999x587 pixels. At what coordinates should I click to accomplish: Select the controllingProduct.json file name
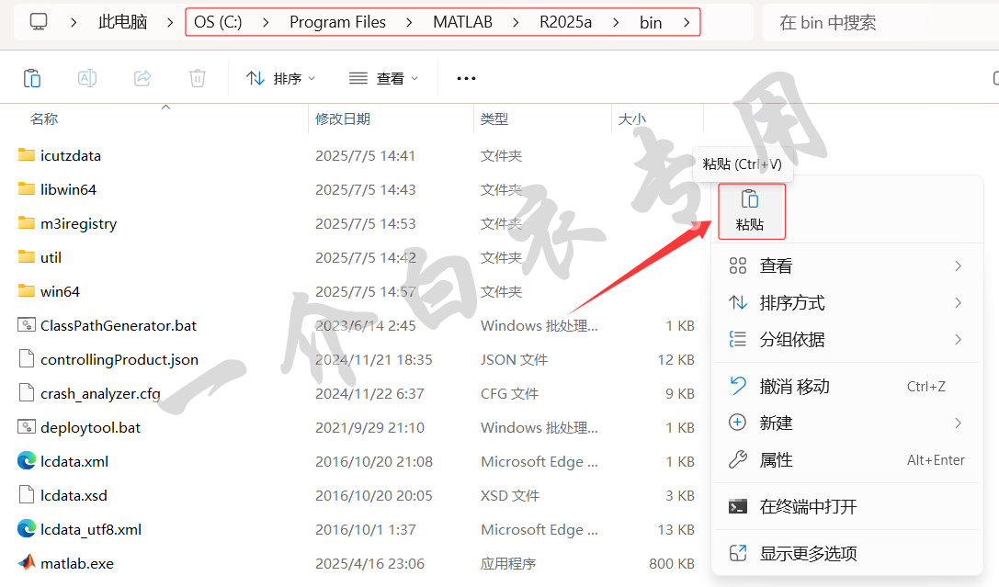coord(119,360)
